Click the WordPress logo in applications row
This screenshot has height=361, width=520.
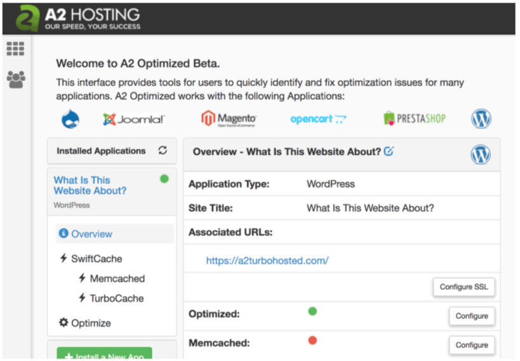[x=481, y=118]
